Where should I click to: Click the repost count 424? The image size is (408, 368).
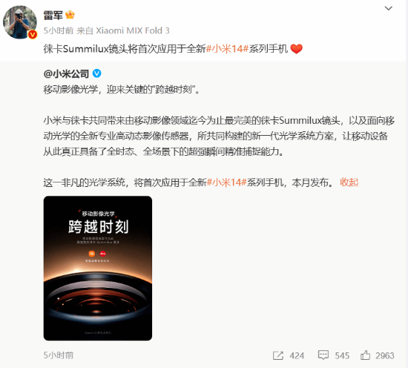[x=297, y=356]
